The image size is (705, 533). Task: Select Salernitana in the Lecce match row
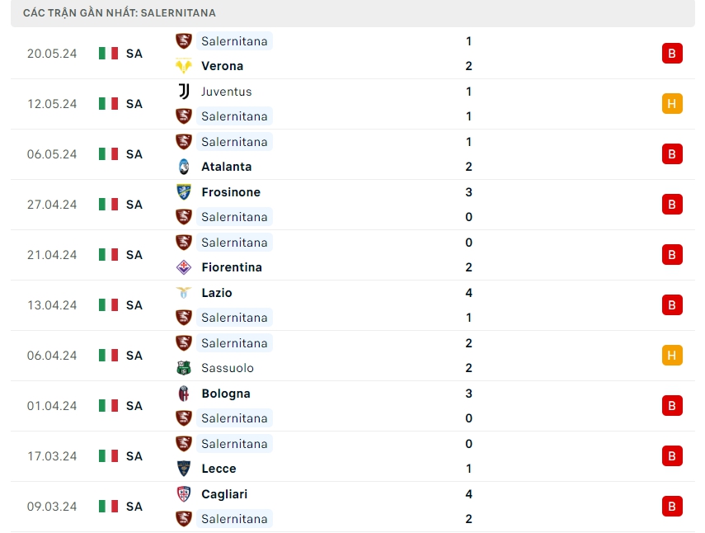coord(234,444)
